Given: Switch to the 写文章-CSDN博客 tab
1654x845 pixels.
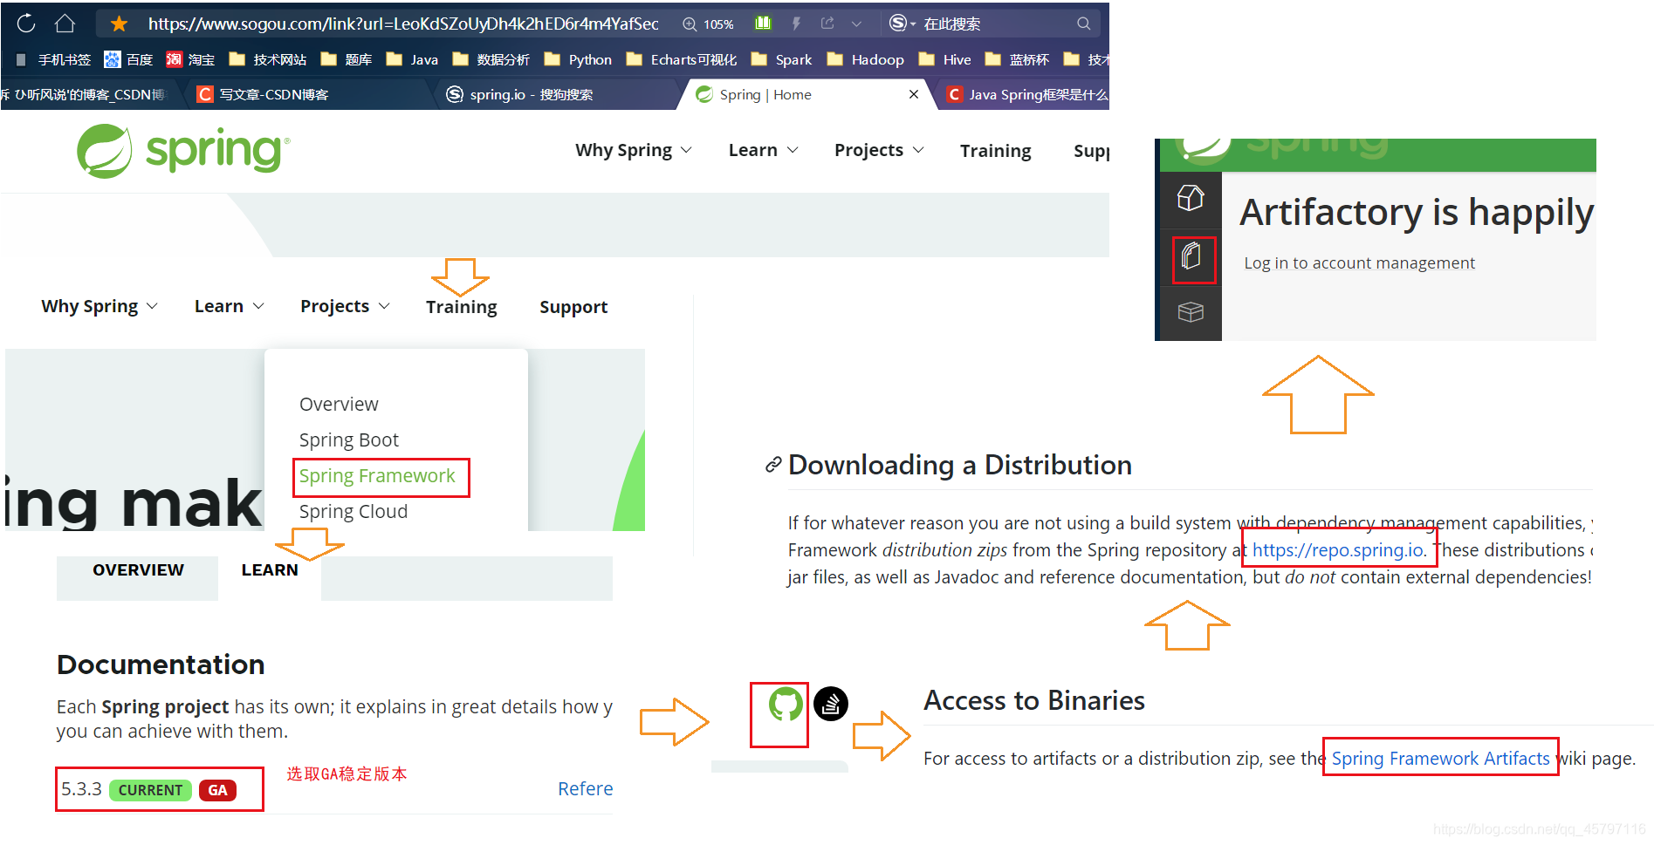Looking at the screenshot, I should click(x=305, y=94).
